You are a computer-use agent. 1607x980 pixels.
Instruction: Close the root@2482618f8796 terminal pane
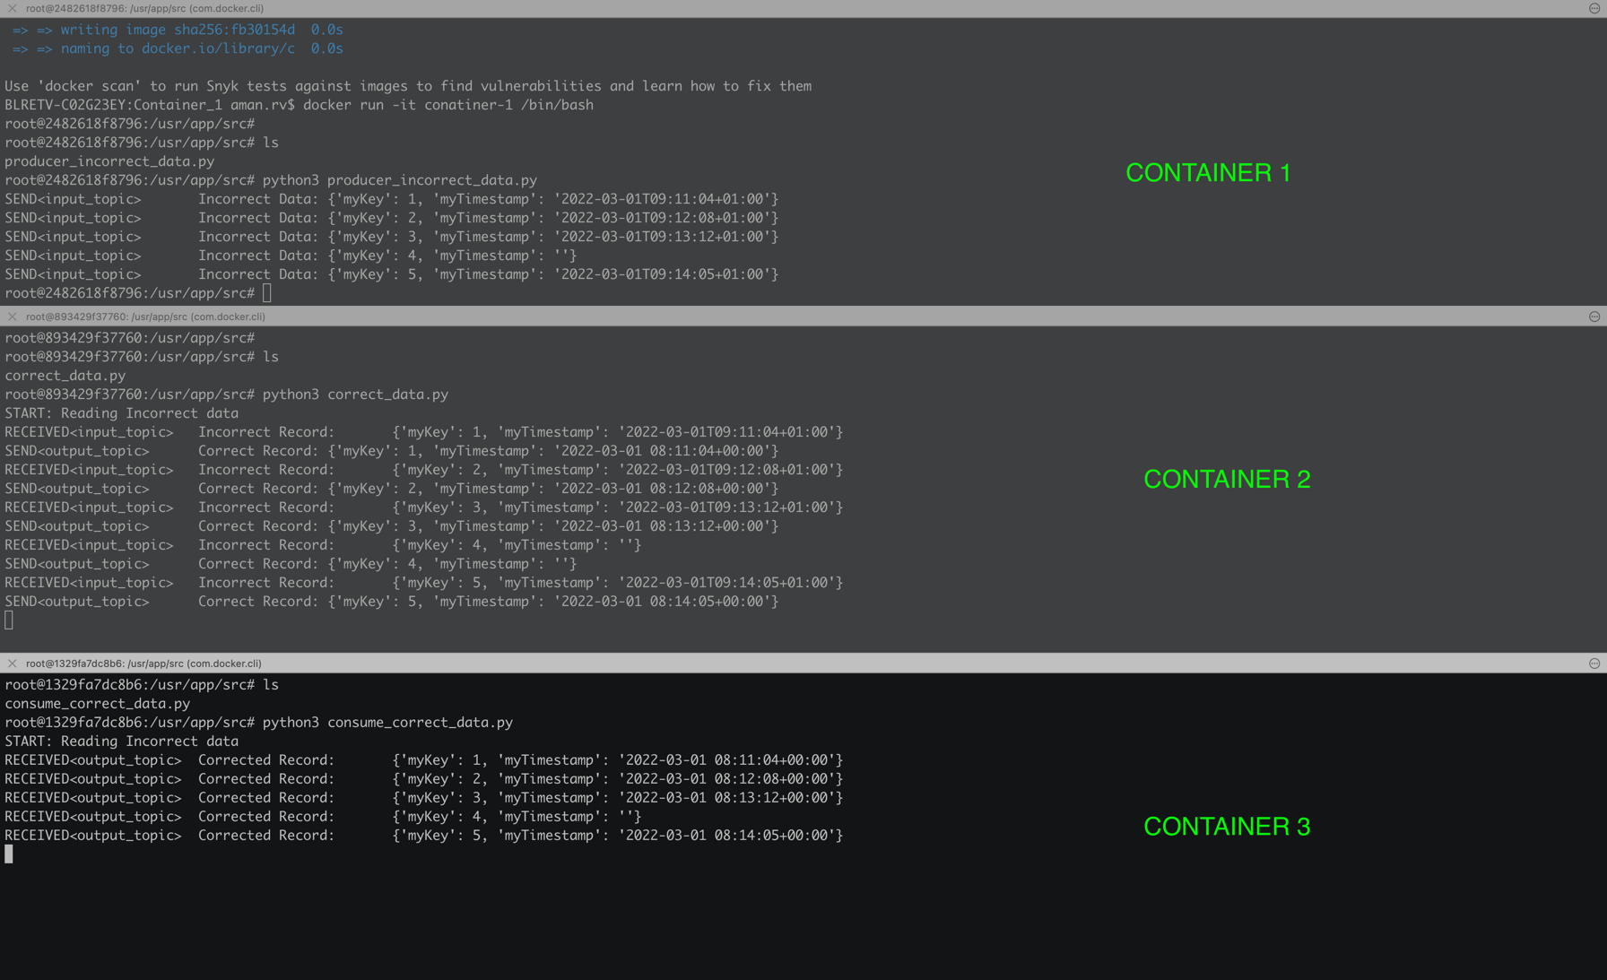click(12, 8)
